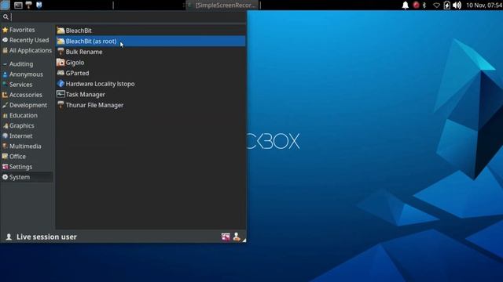Open the Wi-Fi network tray icon

tap(436, 5)
